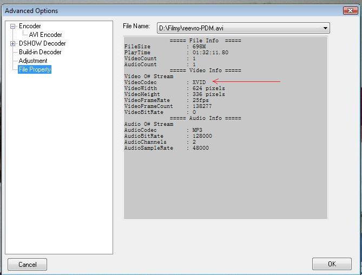This screenshot has width=362, height=275.
Task: Click the AudioChannels label
Action: coord(146,142)
